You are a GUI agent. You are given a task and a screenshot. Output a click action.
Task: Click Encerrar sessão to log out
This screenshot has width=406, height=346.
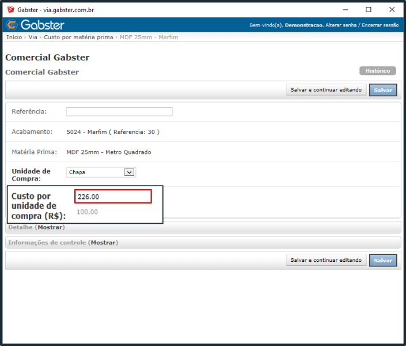pyautogui.click(x=380, y=25)
